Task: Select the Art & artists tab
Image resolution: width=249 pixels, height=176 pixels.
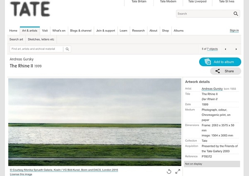Action: [x=30, y=31]
